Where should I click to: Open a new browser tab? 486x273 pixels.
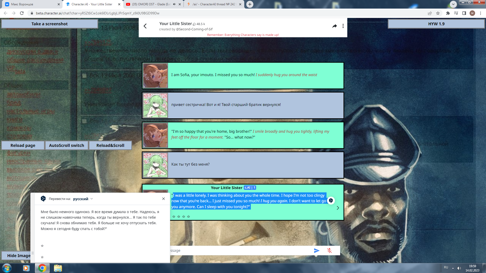[x=250, y=4]
